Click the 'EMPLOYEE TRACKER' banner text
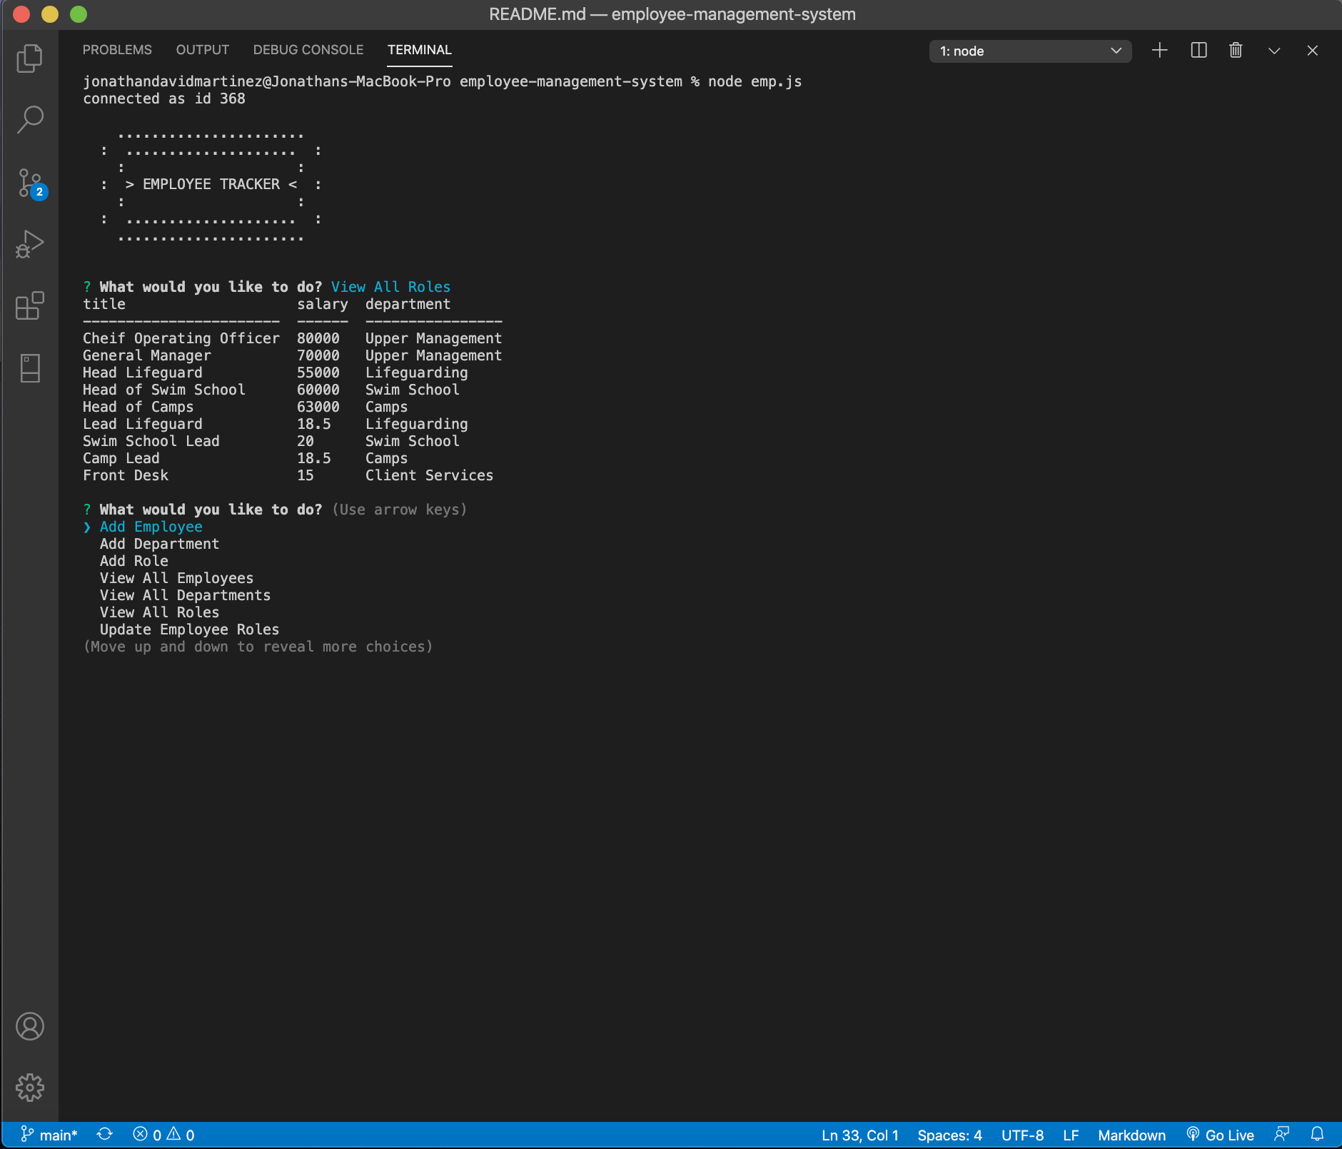This screenshot has height=1149, width=1342. tap(211, 184)
